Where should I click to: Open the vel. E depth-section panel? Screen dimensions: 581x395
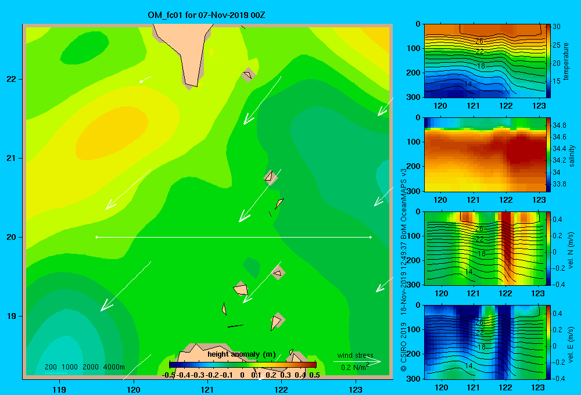[x=485, y=342]
